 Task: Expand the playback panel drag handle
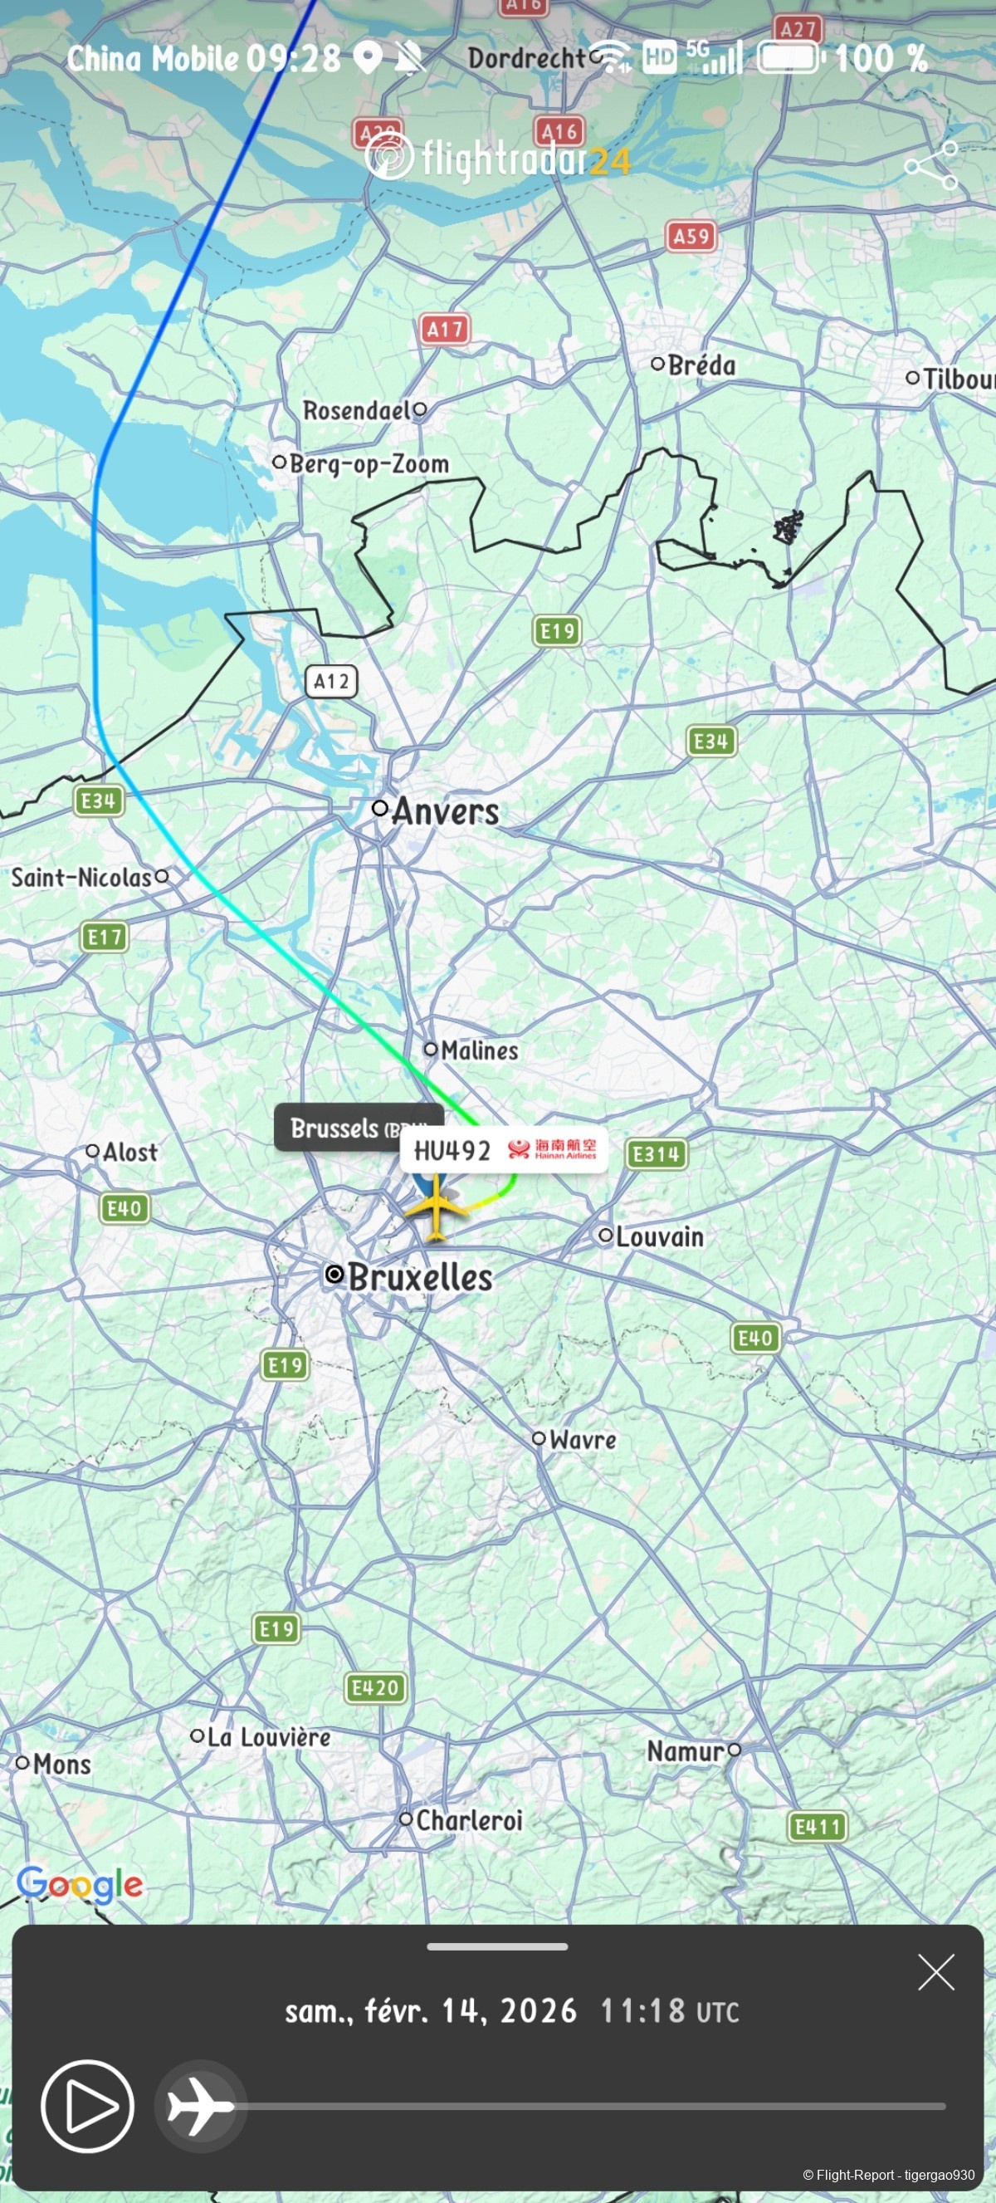coord(497,1947)
